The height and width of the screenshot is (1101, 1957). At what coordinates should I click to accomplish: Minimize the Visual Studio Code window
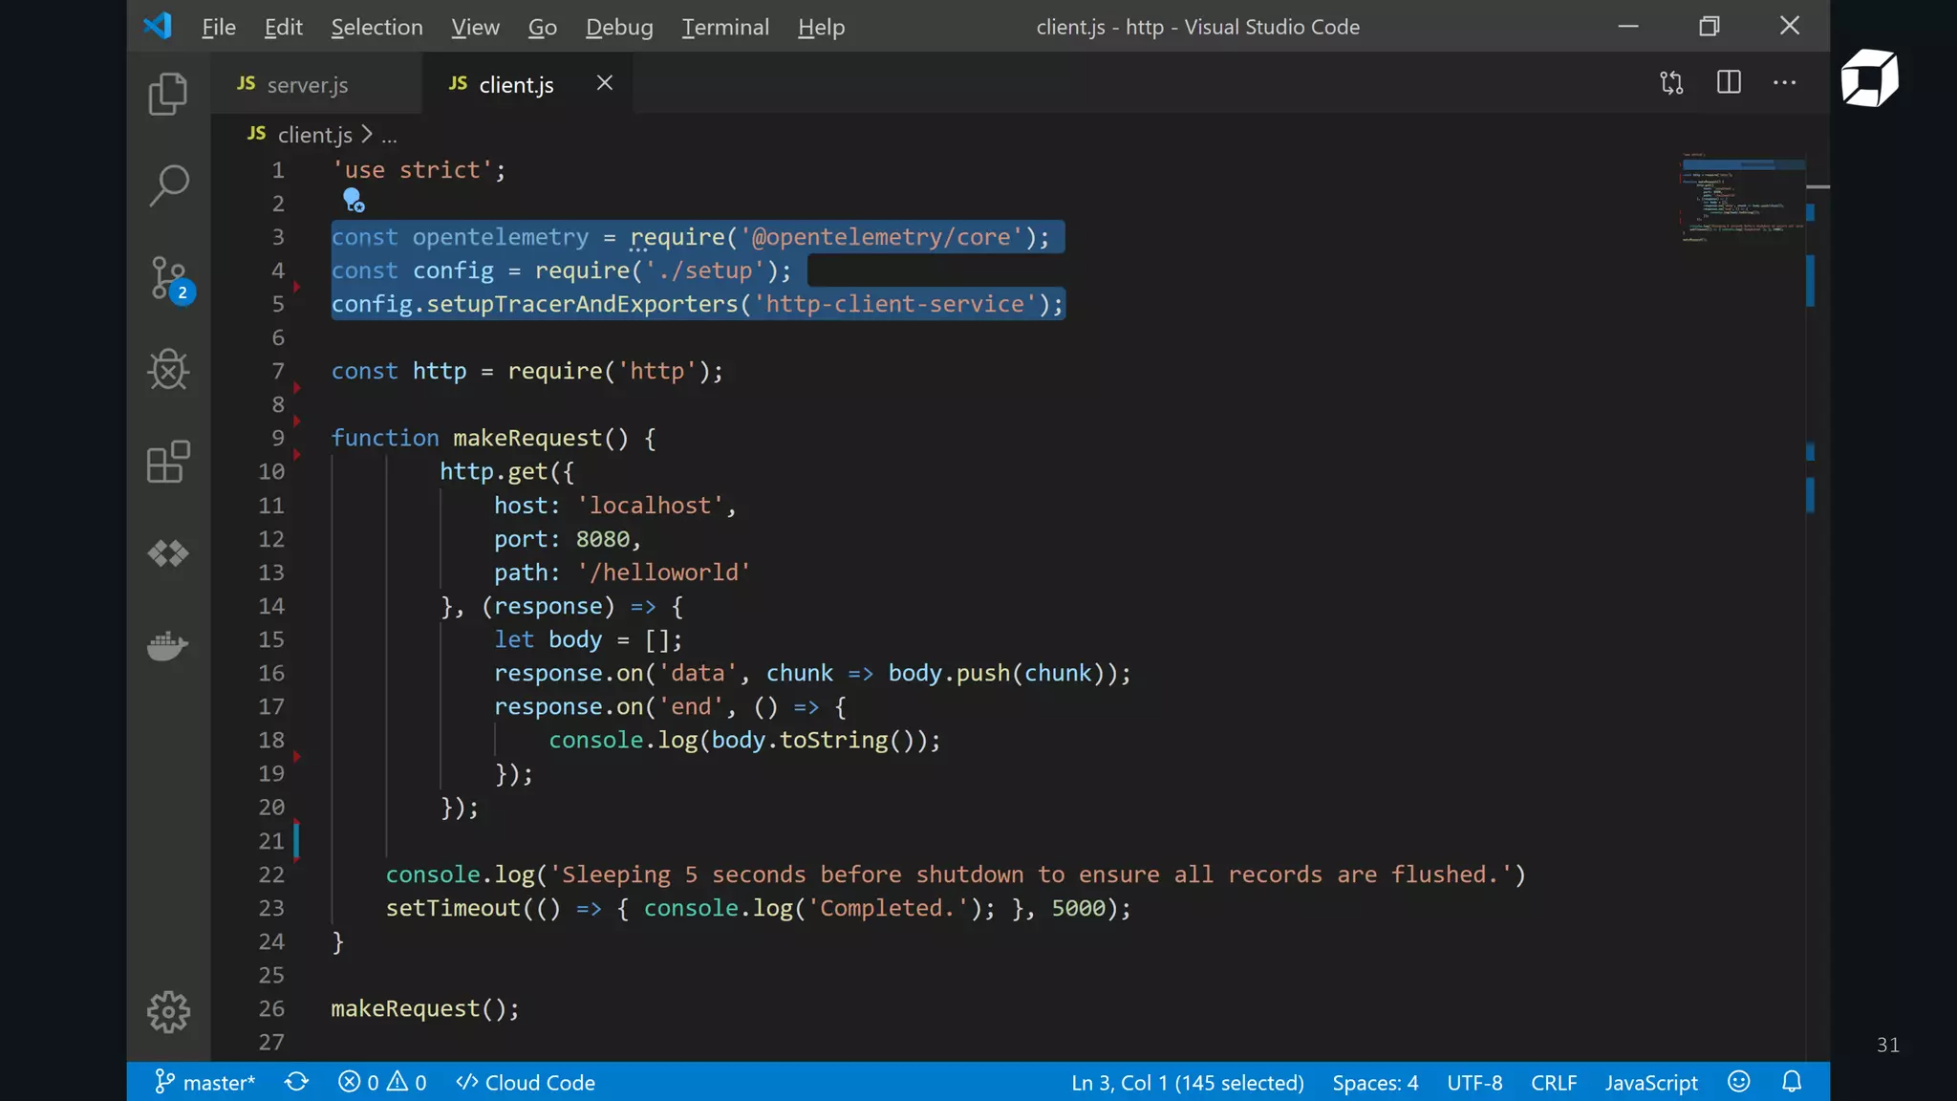tap(1628, 26)
